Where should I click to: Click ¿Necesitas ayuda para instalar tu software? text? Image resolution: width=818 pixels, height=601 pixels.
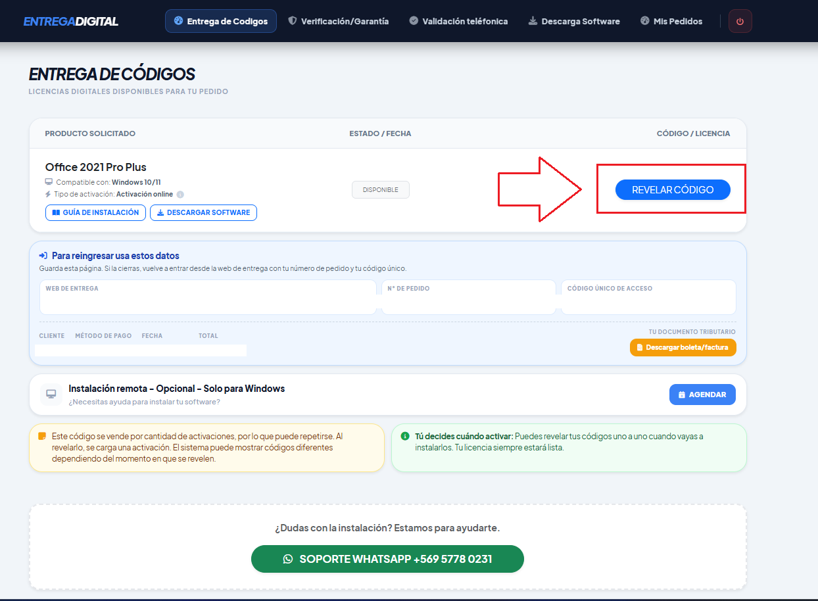[x=145, y=402]
